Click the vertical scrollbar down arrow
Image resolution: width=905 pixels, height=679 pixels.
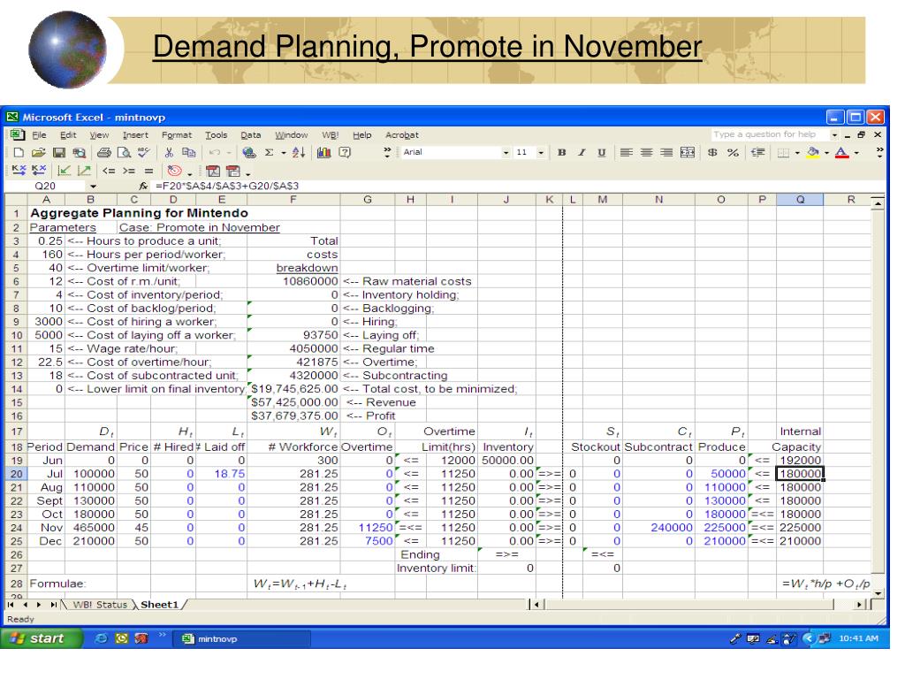pyautogui.click(x=878, y=592)
